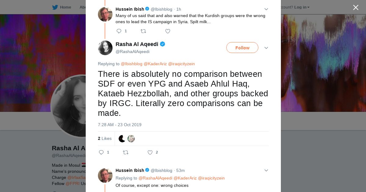Open the 7:28 AM - 23 Oct 2019 timestamp
Screen dimensions: 366x192
tap(120, 125)
